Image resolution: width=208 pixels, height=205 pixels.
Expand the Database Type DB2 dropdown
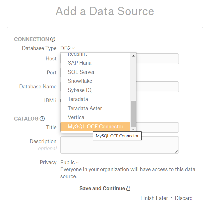[x=68, y=48]
